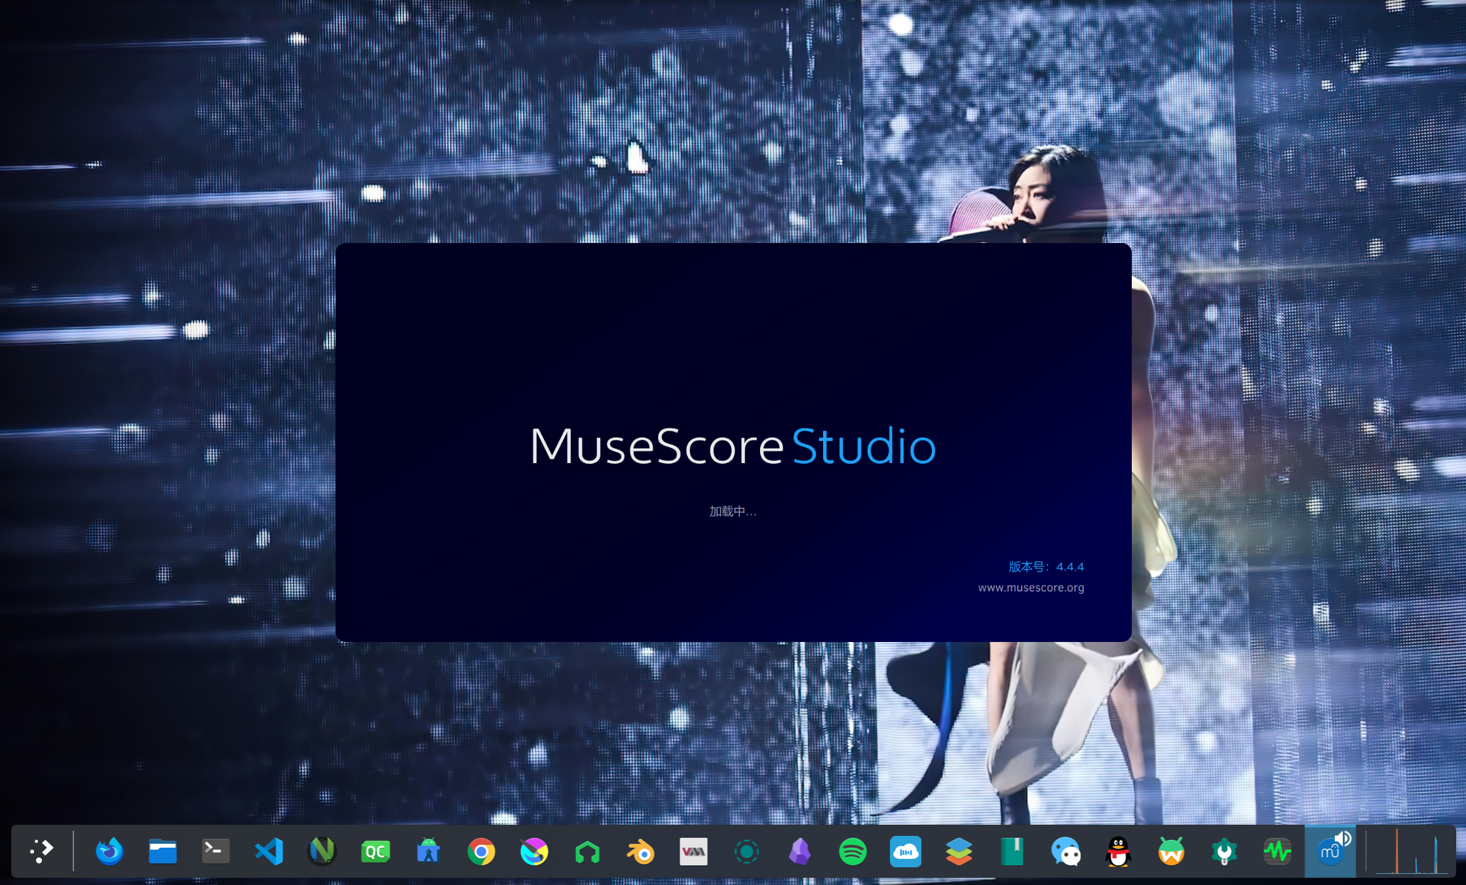Open the Obsidian purple crystal icon
The image size is (1466, 885).
800,852
